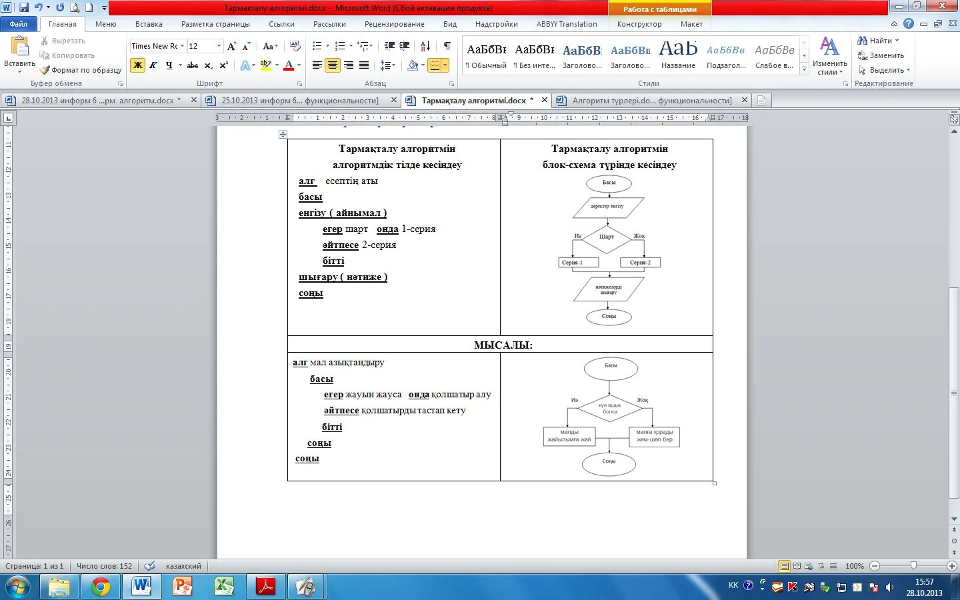The height and width of the screenshot is (600, 960).
Task: Click the bulleted list icon
Action: point(317,46)
